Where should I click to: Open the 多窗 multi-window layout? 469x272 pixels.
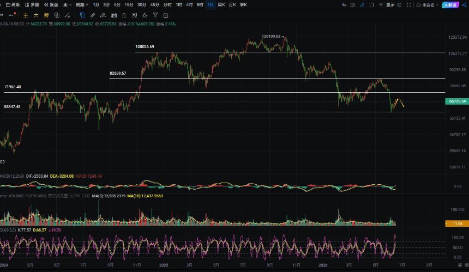[32, 5]
